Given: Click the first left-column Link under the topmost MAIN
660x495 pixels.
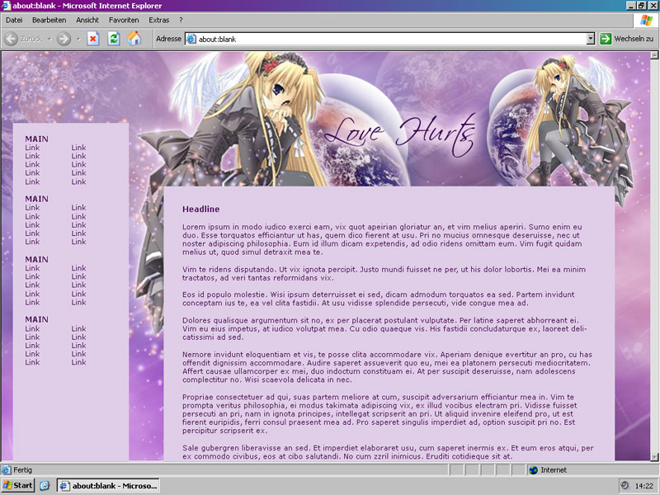Looking at the screenshot, I should (x=32, y=148).
